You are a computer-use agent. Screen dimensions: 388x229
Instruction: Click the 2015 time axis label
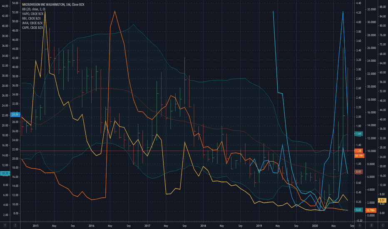pyautogui.click(x=35, y=226)
